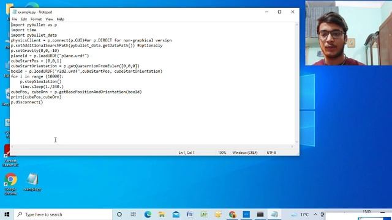This screenshot has width=392, height=220.
Task: Click the horizontal scrollbar left arrow in Notepad
Action: tap(12, 147)
